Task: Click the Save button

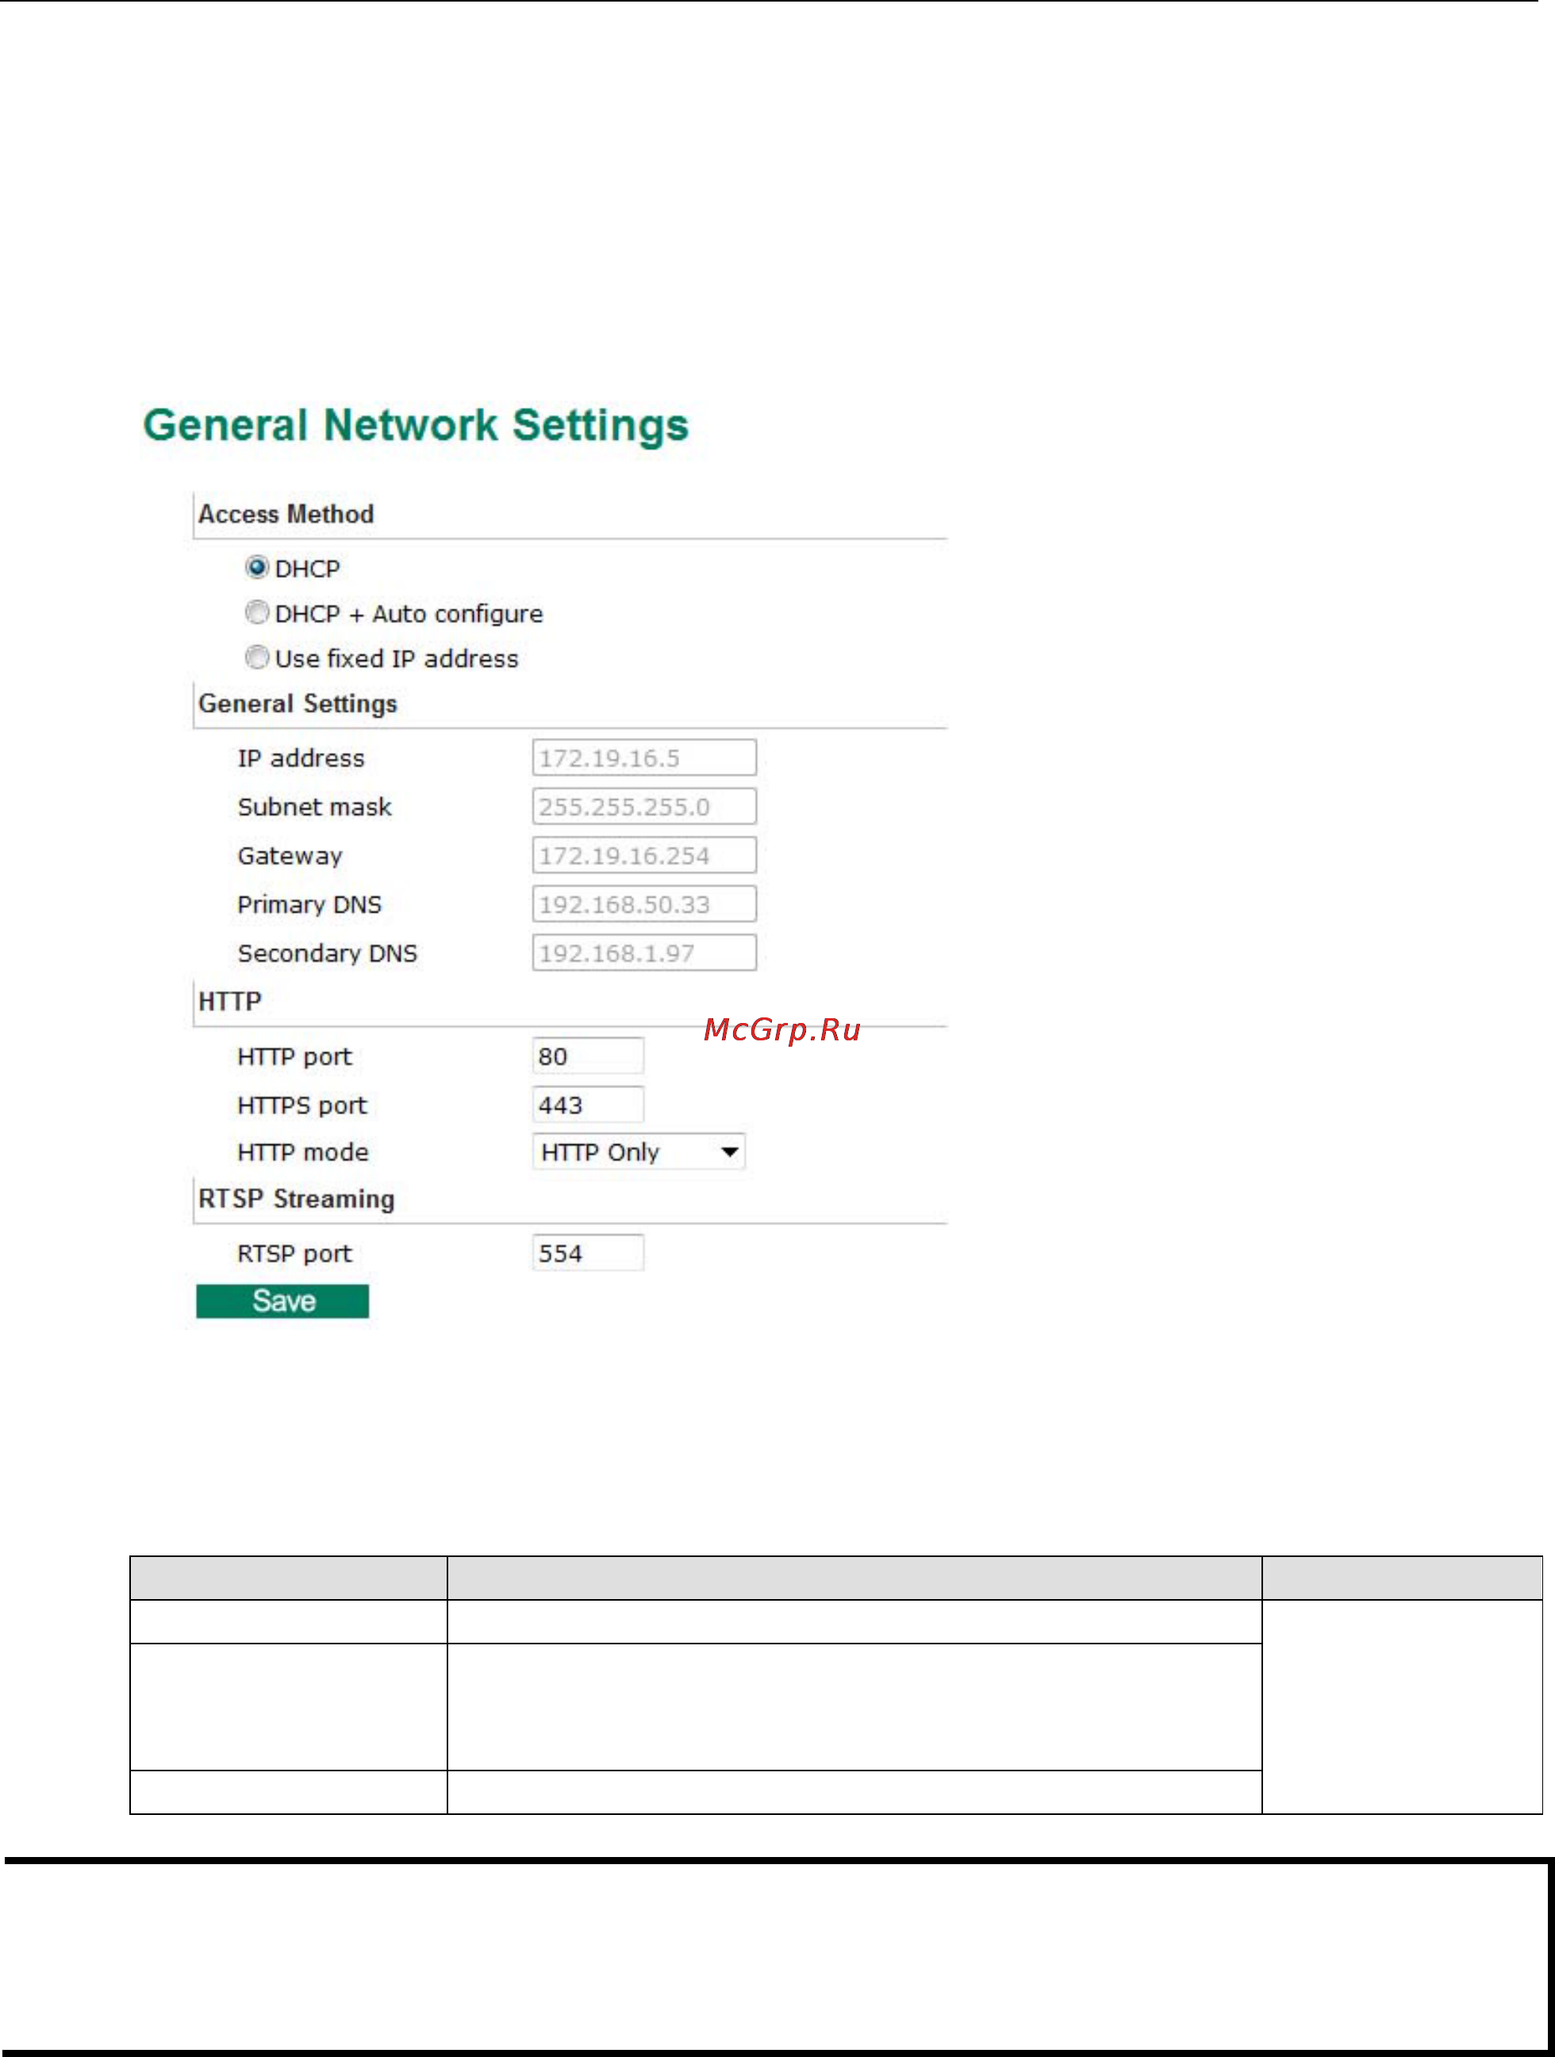Action: coord(282,1301)
